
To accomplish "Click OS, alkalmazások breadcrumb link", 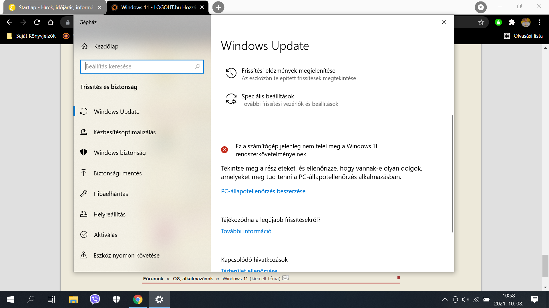I will click(193, 279).
